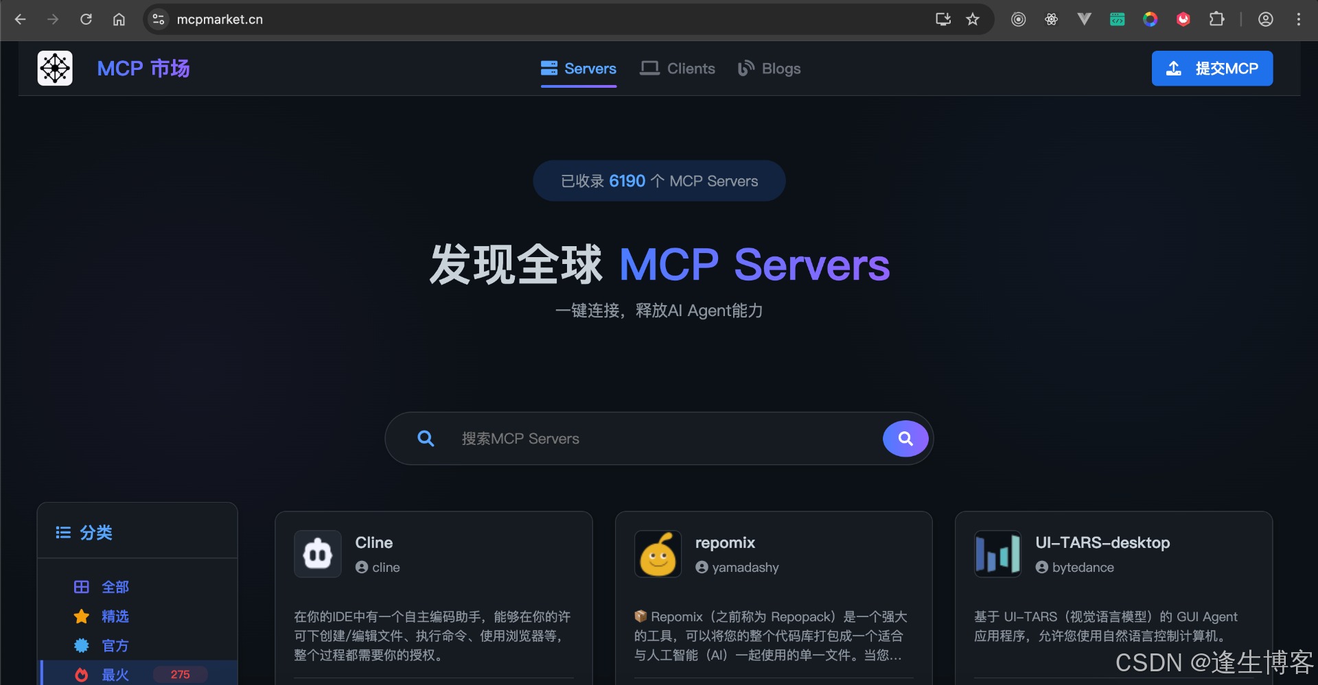Click the repomix bee avatar
This screenshot has height=685, width=1318.
[658, 553]
